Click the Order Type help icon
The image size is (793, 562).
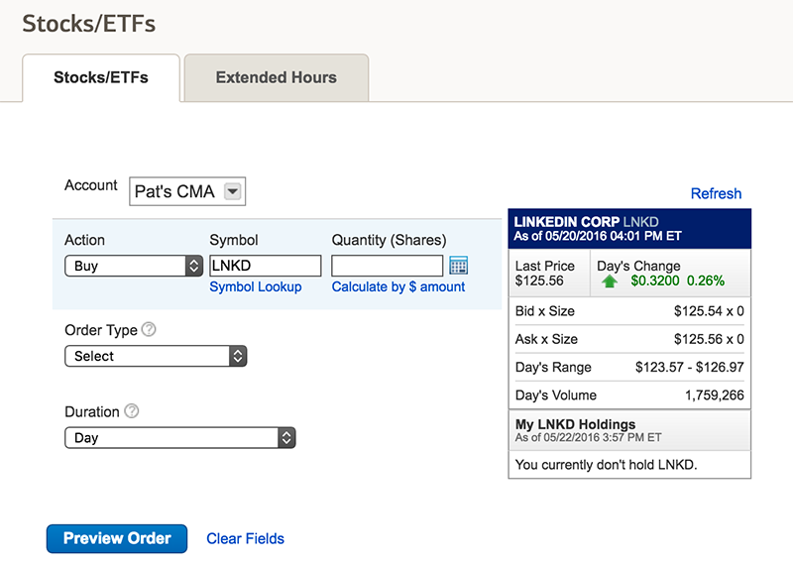[x=149, y=329]
